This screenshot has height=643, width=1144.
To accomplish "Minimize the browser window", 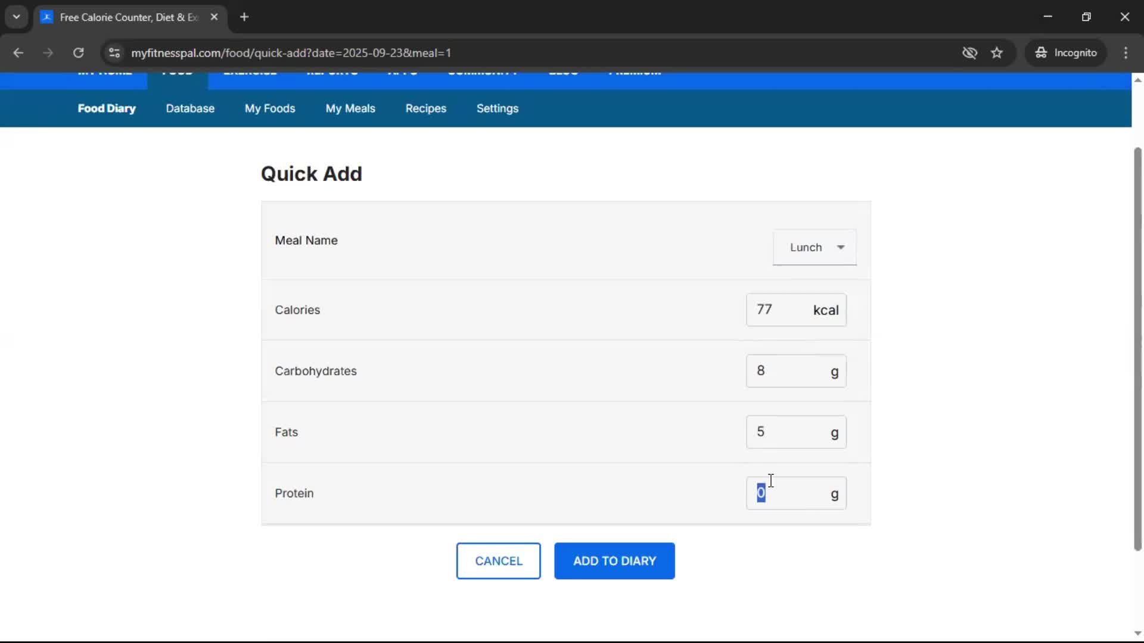I will tap(1048, 17).
